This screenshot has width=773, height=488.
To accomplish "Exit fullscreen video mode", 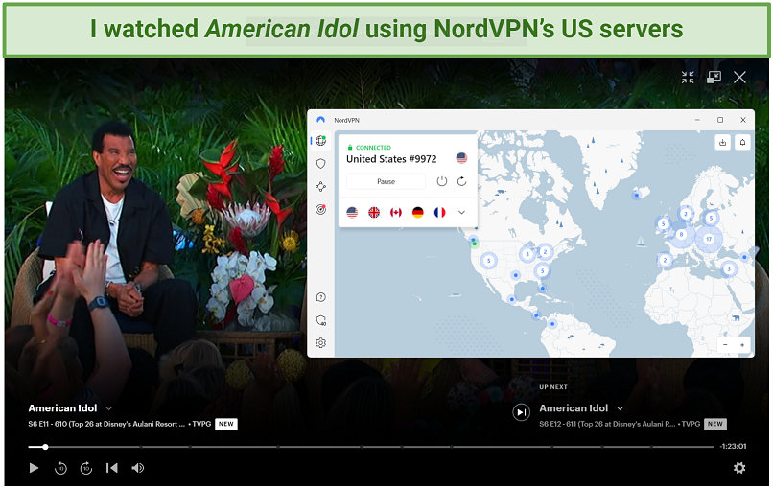I will [x=688, y=77].
